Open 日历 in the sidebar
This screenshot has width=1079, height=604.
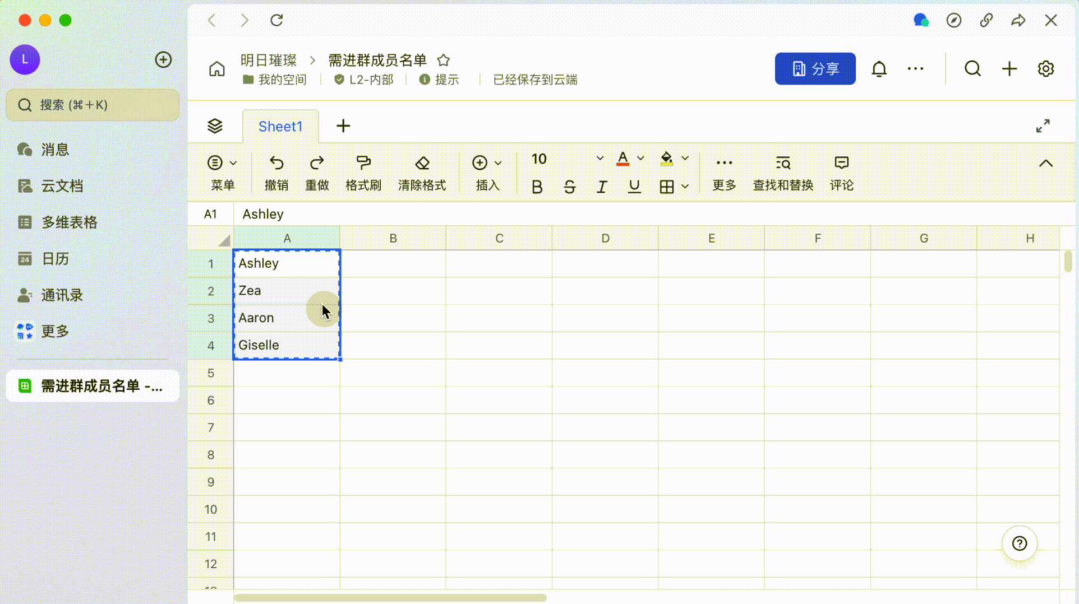tap(93, 259)
